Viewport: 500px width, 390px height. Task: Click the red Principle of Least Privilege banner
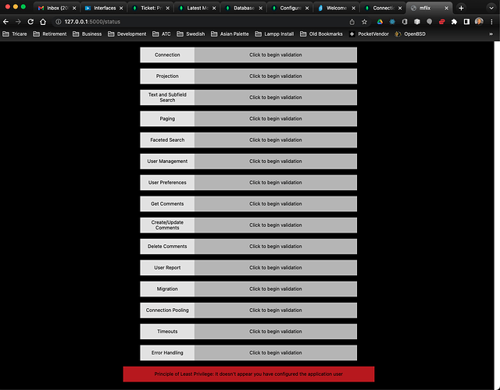(248, 374)
